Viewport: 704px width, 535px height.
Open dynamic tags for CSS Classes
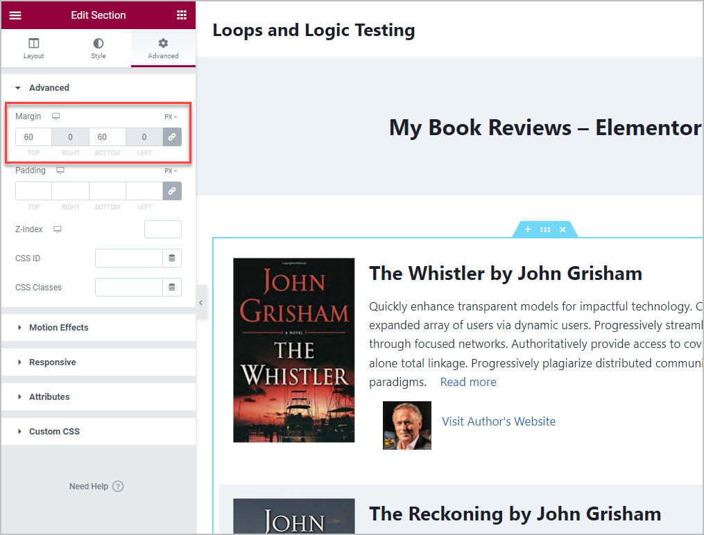click(172, 288)
